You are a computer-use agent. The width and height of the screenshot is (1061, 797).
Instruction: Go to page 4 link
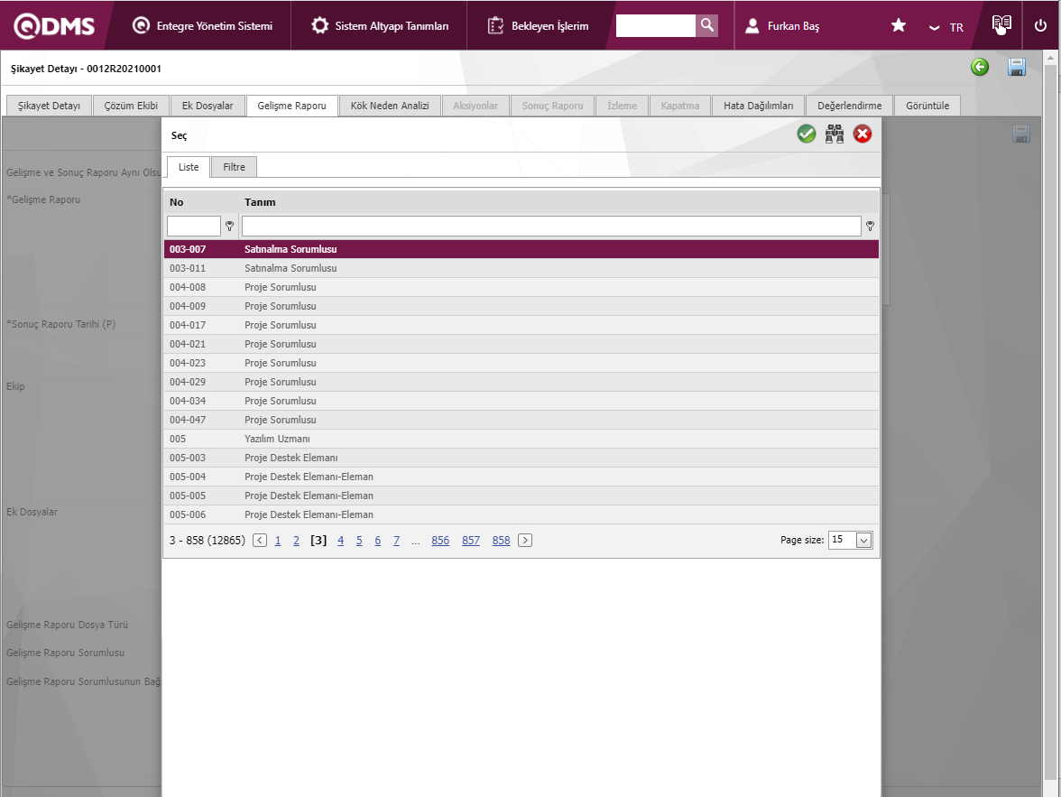pos(341,541)
